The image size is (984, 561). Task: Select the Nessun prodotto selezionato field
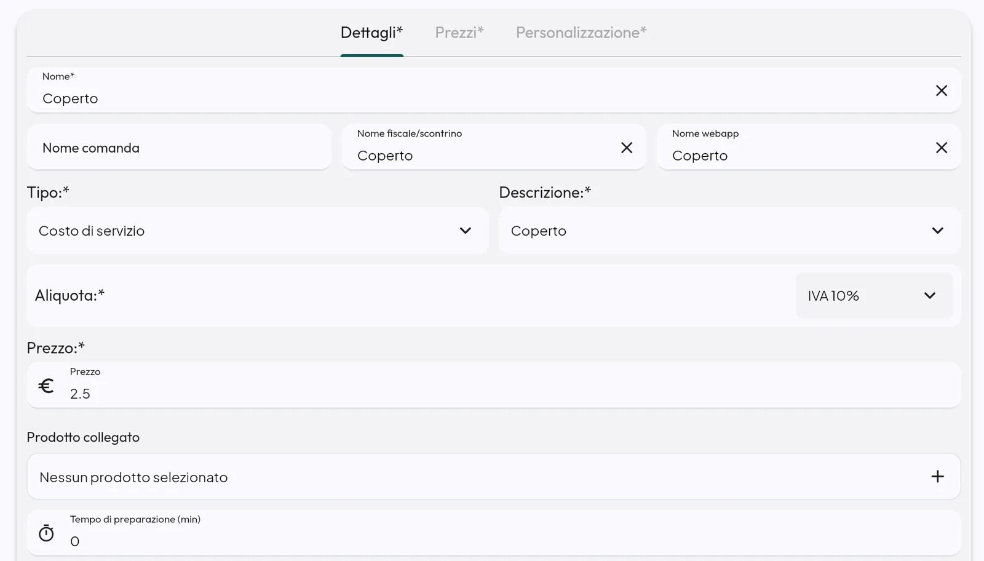coord(494,477)
